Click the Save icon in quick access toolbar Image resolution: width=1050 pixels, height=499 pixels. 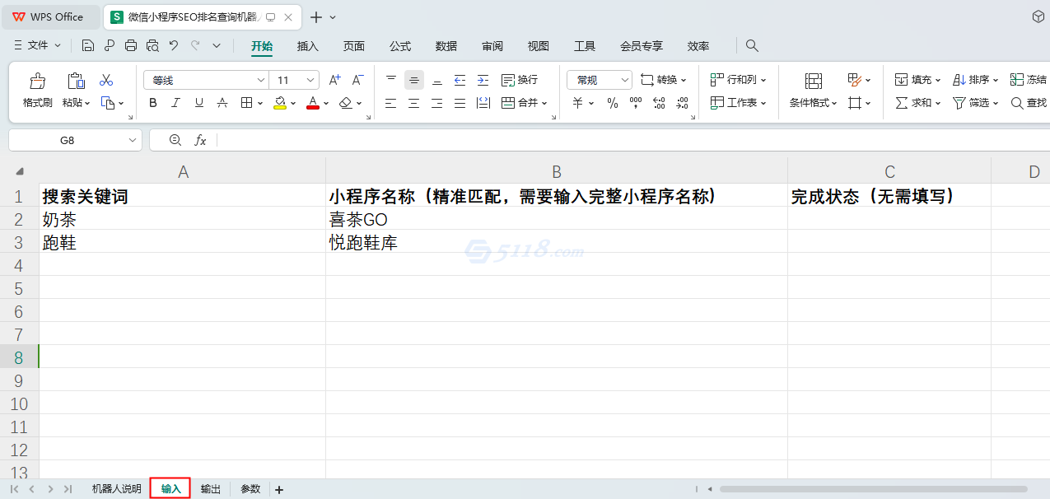(x=88, y=45)
